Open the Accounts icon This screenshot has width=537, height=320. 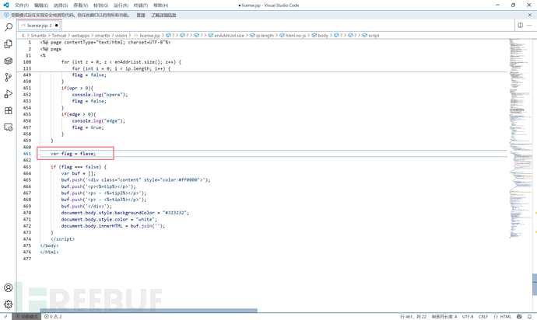click(9, 287)
